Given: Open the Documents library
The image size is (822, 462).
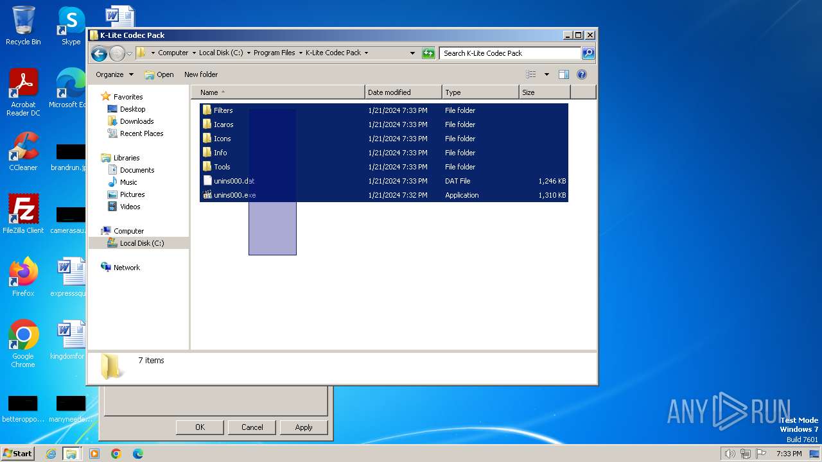Looking at the screenshot, I should click(x=137, y=170).
